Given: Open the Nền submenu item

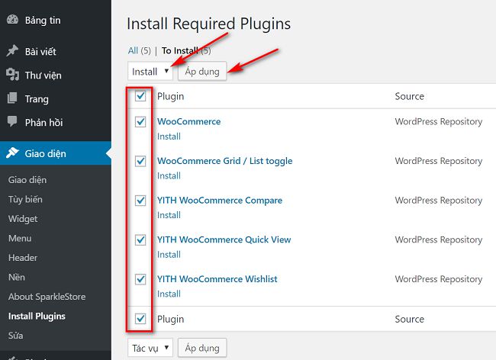Looking at the screenshot, I should [x=17, y=277].
